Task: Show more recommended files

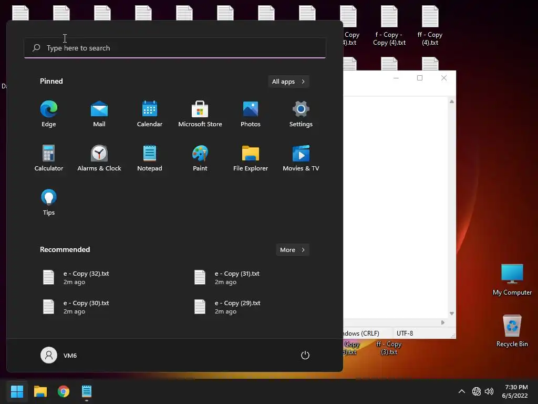Action: click(x=292, y=250)
